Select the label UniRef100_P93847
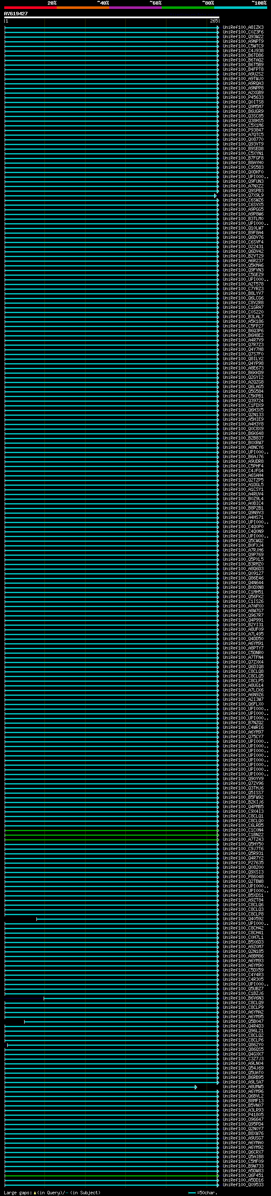The width and height of the screenshot is (271, 1196). [243, 130]
